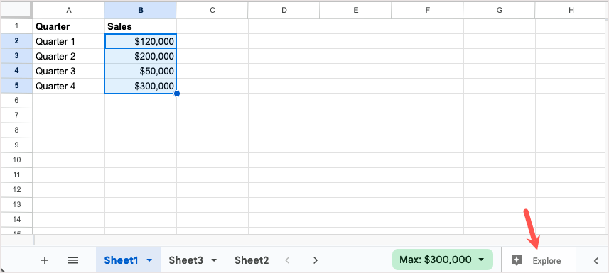Click the Sales header cell
Image resolution: width=609 pixels, height=273 pixels.
(x=141, y=26)
